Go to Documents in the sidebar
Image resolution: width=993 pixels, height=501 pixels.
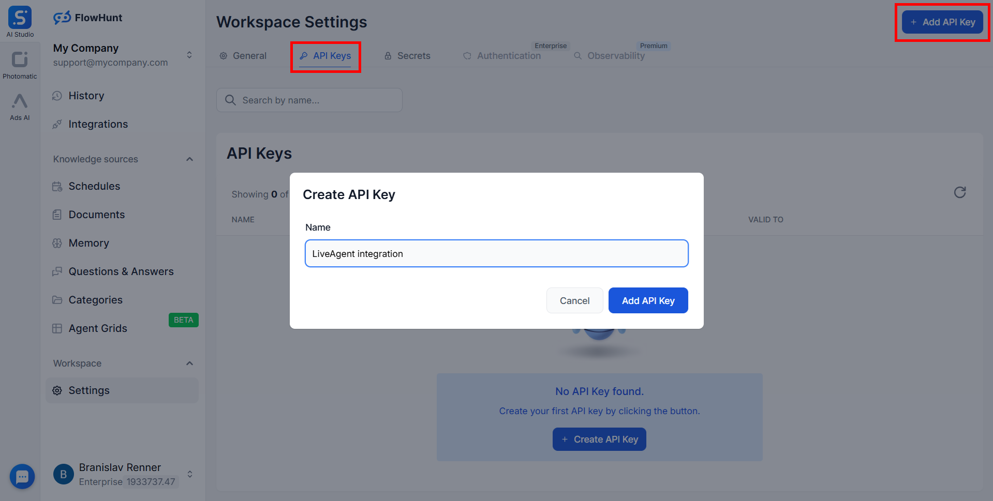click(96, 215)
